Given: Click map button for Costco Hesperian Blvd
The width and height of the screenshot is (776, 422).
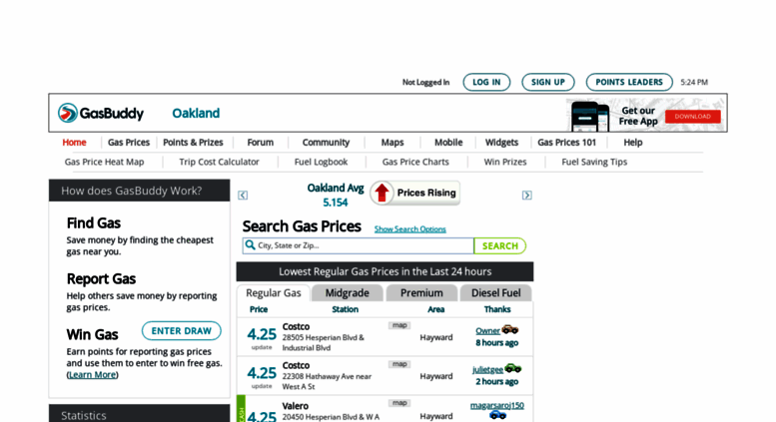Looking at the screenshot, I should coord(399,325).
